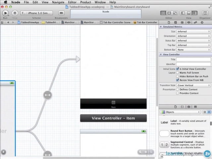This screenshot has width=212, height=159.
Task: Switch to the Version editor
Action: pos(175,13)
